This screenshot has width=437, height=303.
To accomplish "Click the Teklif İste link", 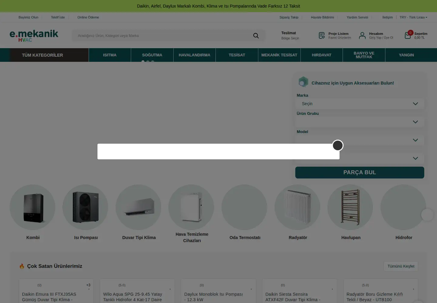I will coord(58,17).
